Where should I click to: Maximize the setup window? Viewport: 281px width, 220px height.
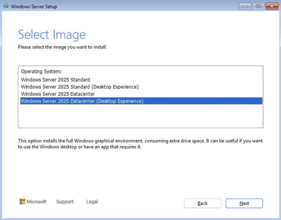258,6
